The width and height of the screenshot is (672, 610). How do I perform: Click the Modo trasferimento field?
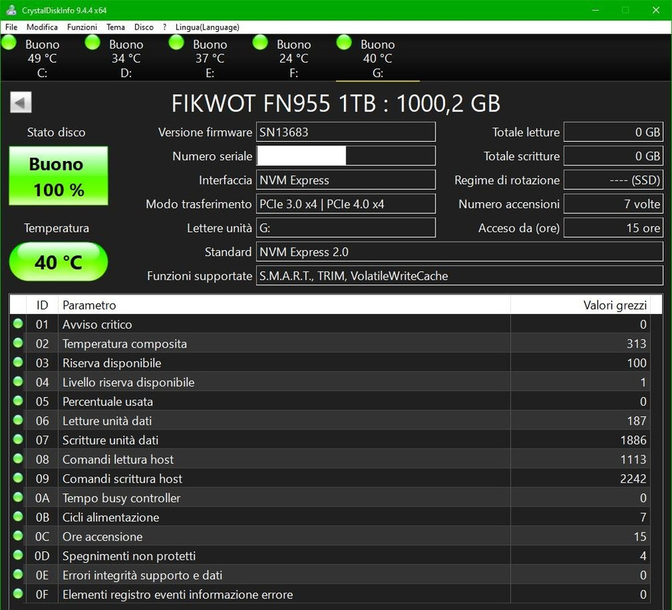(346, 204)
